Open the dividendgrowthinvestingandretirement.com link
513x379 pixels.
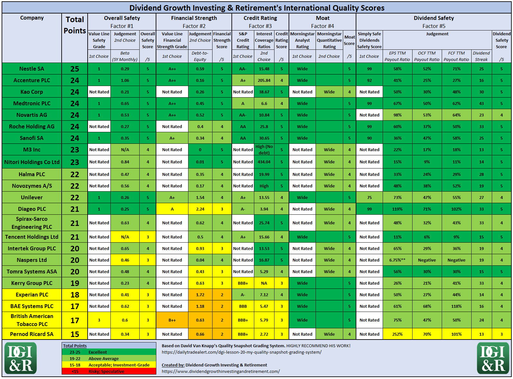pyautogui.click(x=221, y=371)
